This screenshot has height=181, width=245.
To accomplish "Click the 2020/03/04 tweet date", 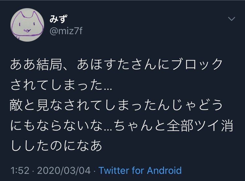I will [64, 170].
